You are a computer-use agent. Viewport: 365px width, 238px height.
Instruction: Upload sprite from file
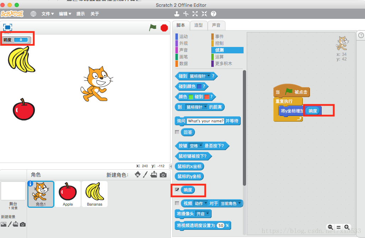(154, 175)
